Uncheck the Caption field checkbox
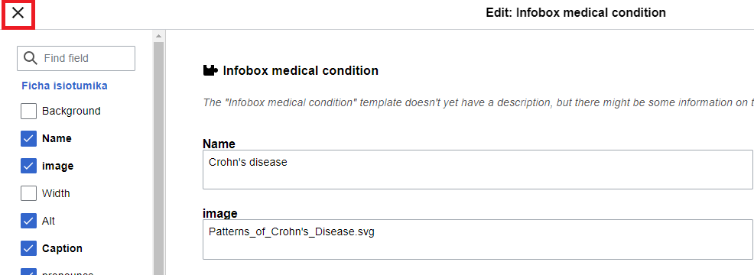Screen dimensions: 754x275 (29, 248)
